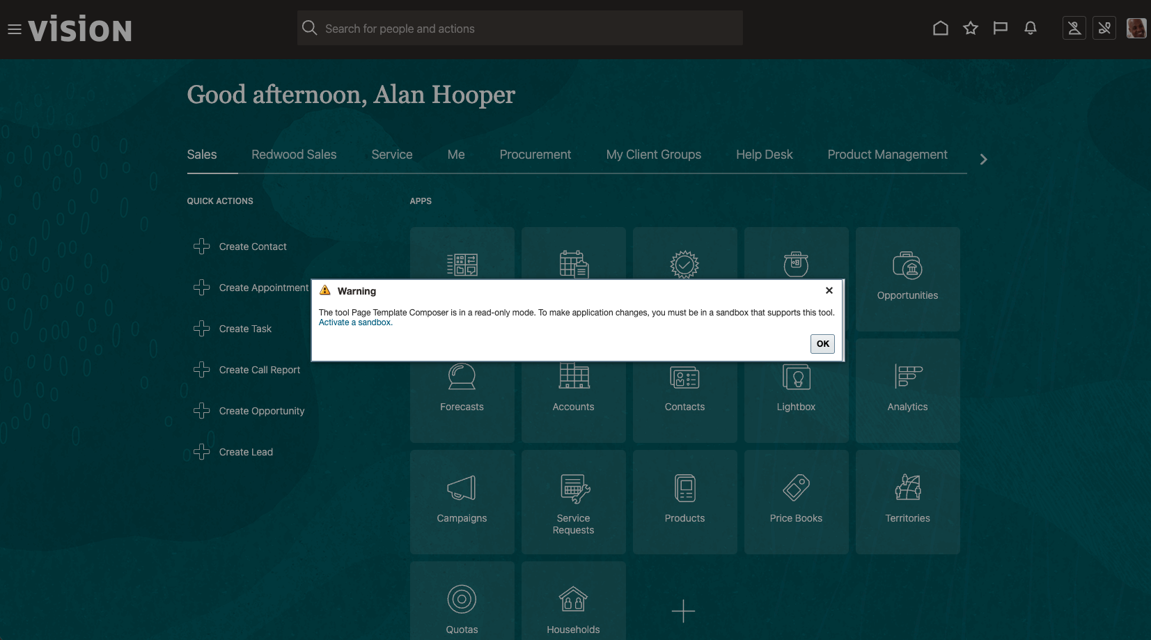The width and height of the screenshot is (1151, 640).
Task: Open your favorites via the star icon
Action: tap(971, 28)
